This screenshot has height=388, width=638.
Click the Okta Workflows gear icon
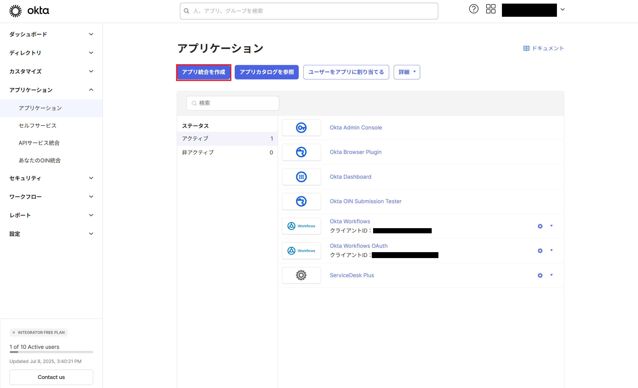tap(540, 226)
